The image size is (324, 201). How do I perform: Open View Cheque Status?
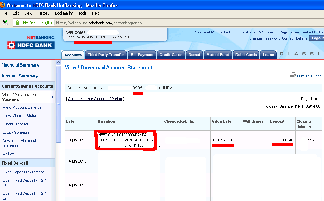(x=20, y=116)
